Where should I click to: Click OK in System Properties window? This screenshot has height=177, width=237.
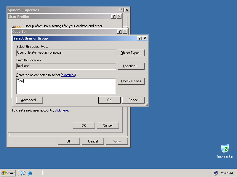click(69, 141)
